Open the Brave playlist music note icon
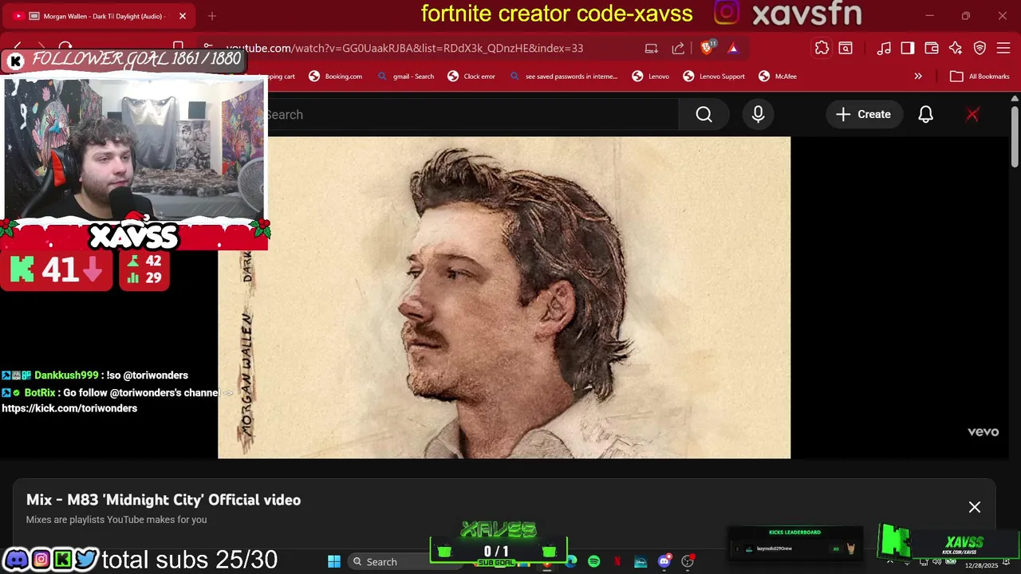1021x574 pixels. (884, 48)
